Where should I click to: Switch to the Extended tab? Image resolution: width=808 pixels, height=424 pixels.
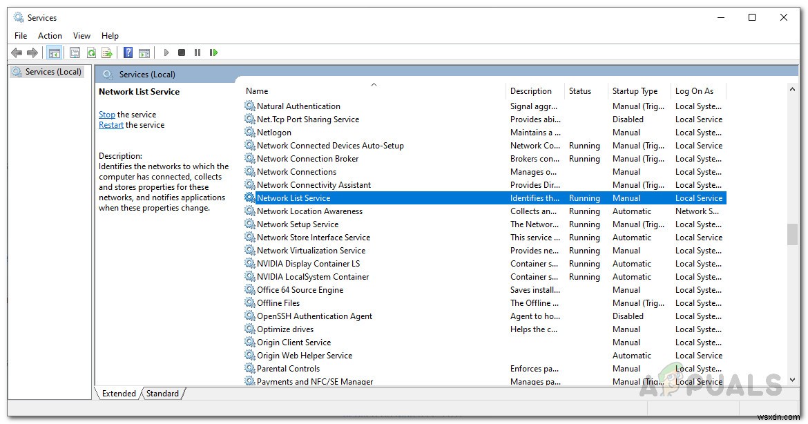tap(118, 393)
